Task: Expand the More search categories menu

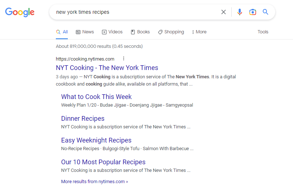Action: click(199, 32)
